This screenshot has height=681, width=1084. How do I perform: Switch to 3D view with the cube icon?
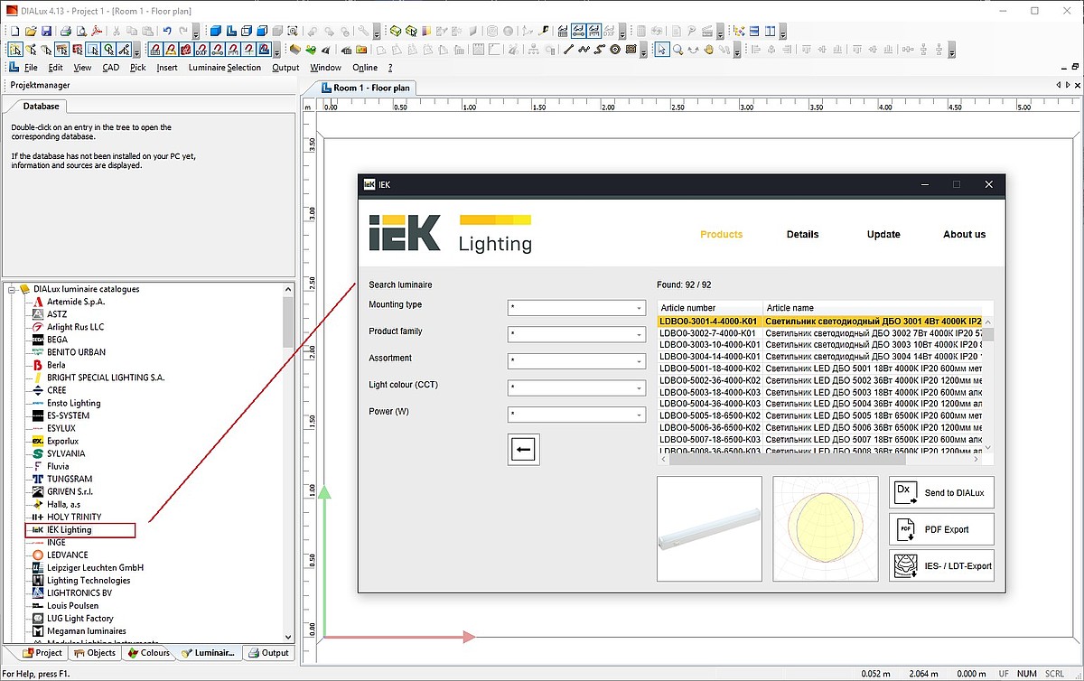point(216,30)
